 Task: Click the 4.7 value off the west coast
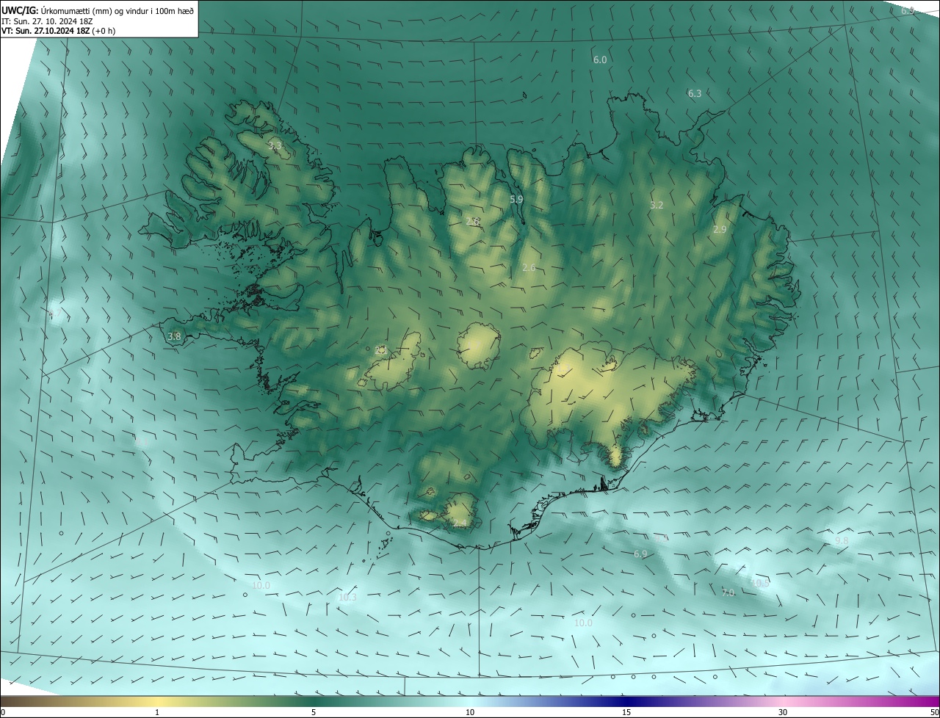54,313
